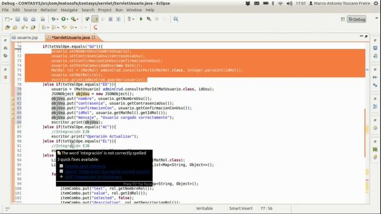Screen dimensions: 381x214
Task: Open the File menu
Action: point(5,10)
